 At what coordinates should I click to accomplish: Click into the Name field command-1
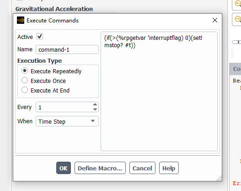coord(67,49)
